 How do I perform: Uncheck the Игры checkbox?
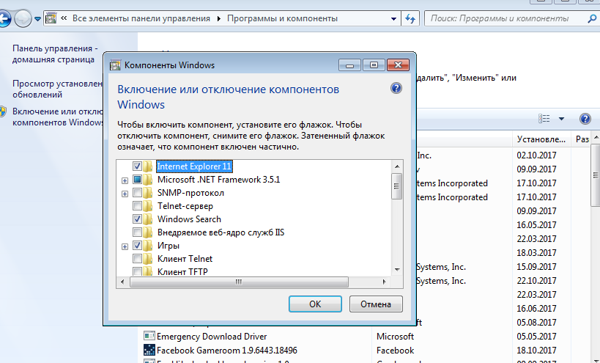(138, 246)
